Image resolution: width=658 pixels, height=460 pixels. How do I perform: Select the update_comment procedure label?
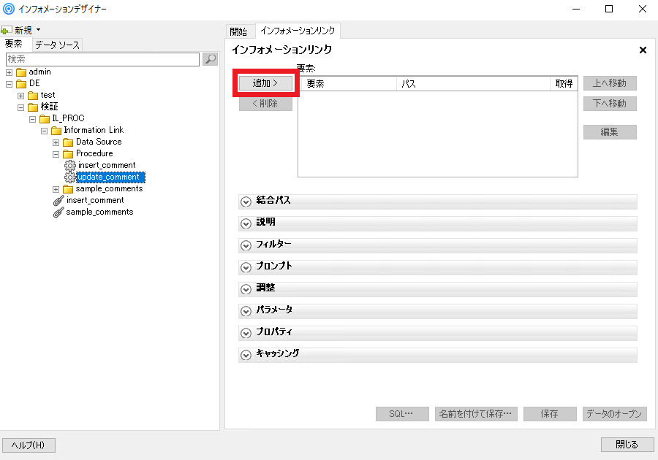click(x=110, y=177)
